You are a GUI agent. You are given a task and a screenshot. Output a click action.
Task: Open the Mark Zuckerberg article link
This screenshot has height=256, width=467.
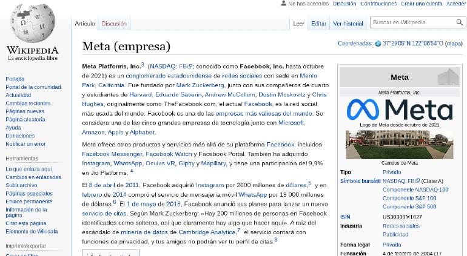click(200, 85)
